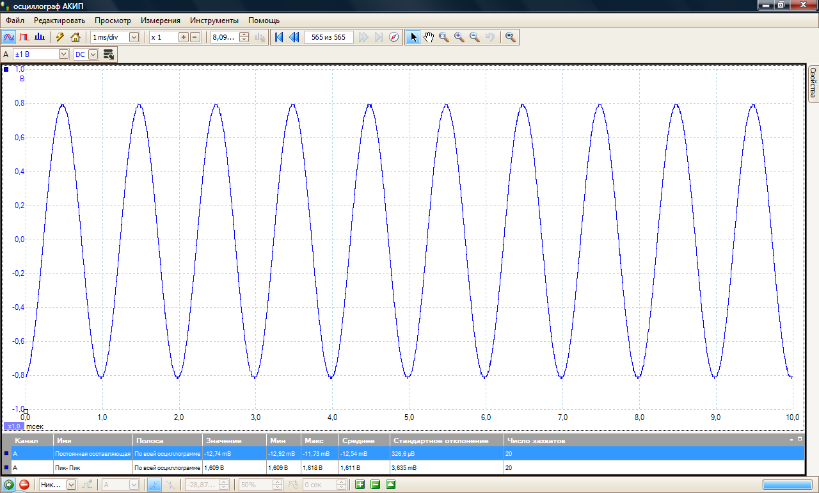This screenshot has width=819, height=493.
Task: Select persistence mode icon in toolbar
Action: (24, 37)
